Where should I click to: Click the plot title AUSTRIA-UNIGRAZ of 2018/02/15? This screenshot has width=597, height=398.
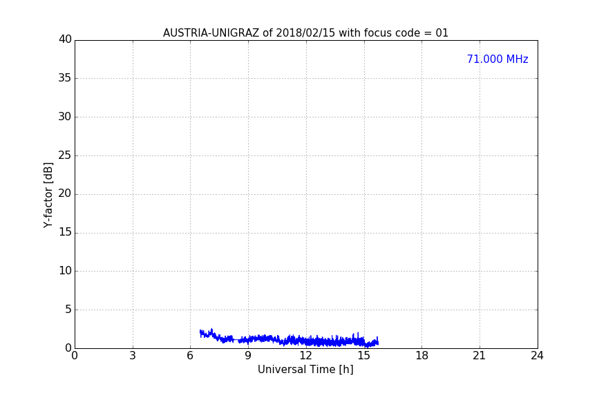click(x=305, y=33)
